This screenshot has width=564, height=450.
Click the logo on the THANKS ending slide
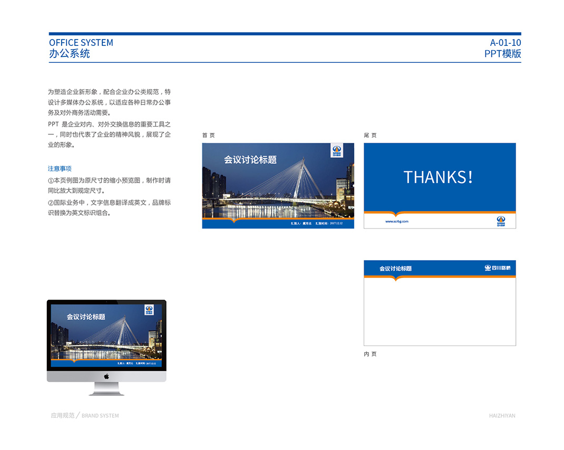coord(500,221)
